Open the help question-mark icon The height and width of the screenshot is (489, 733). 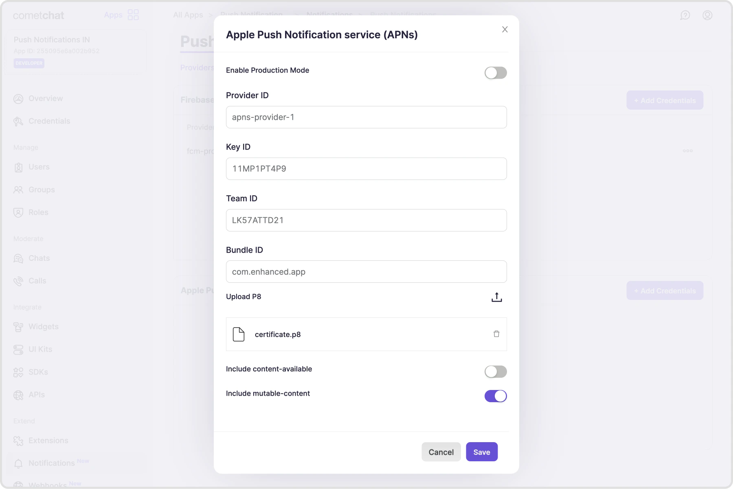click(x=685, y=15)
